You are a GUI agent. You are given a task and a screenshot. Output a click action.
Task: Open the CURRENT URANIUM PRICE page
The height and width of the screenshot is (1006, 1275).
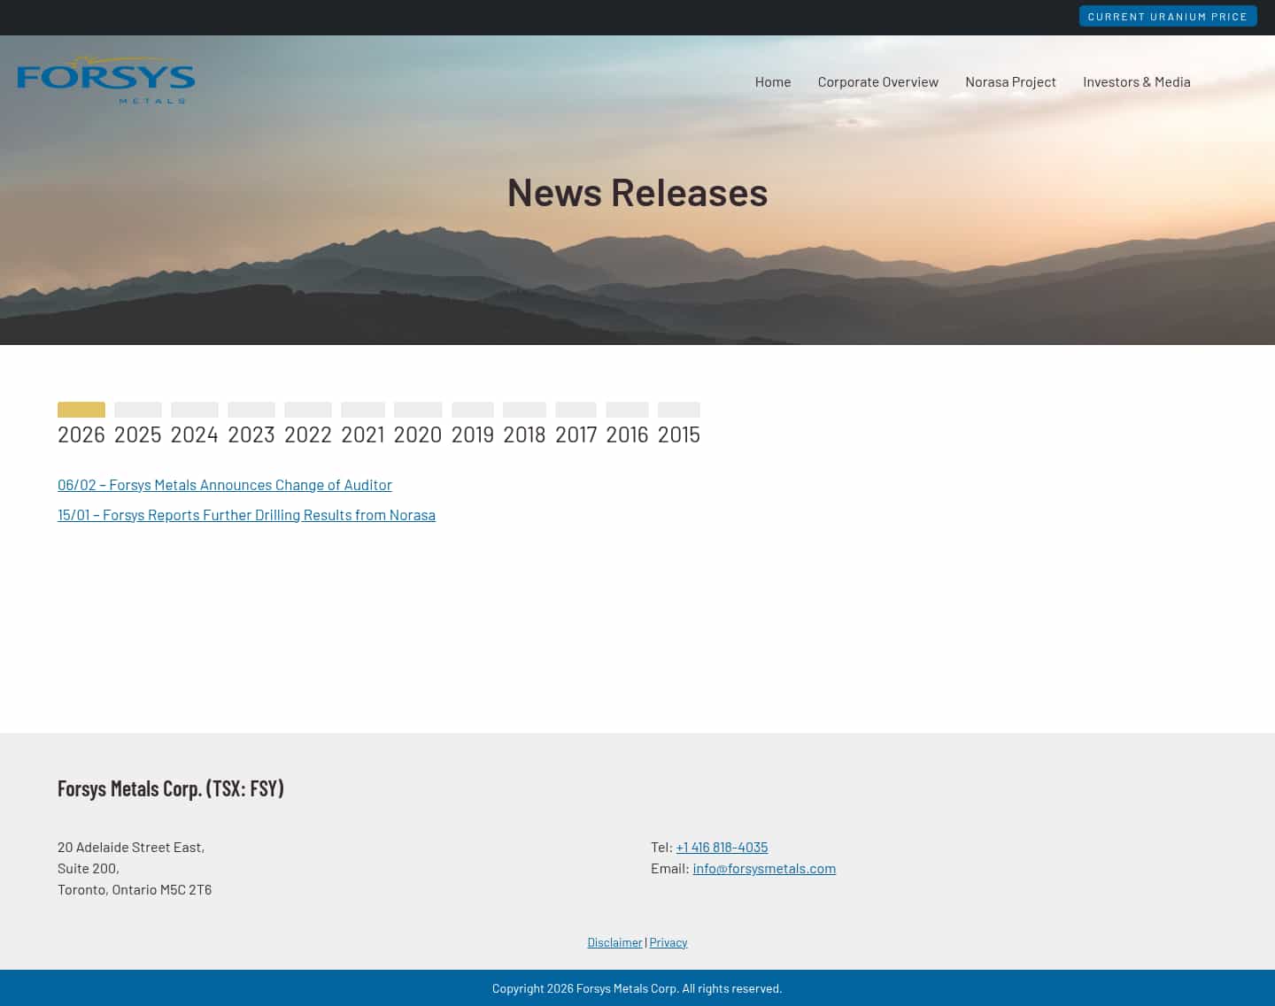point(1168,16)
